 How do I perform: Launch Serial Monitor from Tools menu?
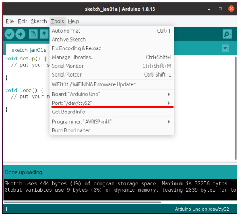pos(112,66)
